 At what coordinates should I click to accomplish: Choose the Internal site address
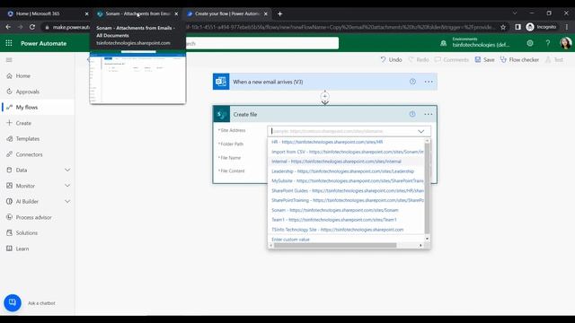(x=336, y=161)
